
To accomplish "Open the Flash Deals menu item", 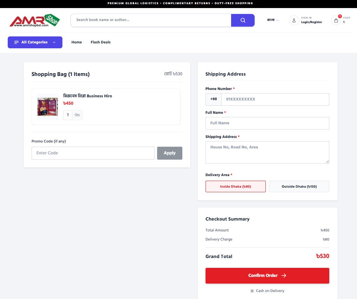I will (x=101, y=42).
